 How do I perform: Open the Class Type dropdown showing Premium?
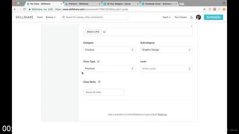(x=109, y=68)
